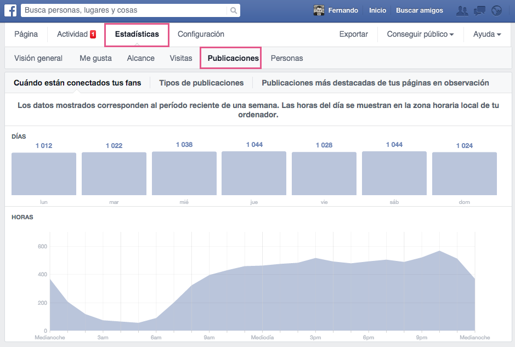Image resolution: width=515 pixels, height=347 pixels.
Task: Click the Facebook logo icon
Action: (x=10, y=10)
